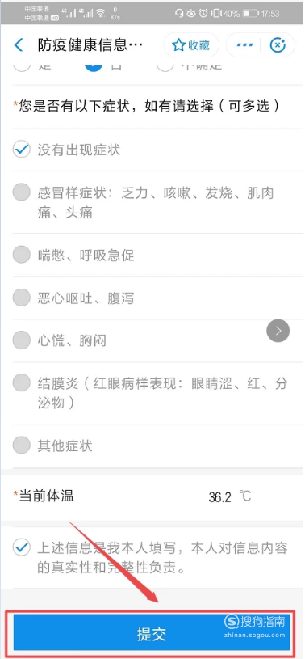Tap the back arrow in header

pyautogui.click(x=19, y=45)
